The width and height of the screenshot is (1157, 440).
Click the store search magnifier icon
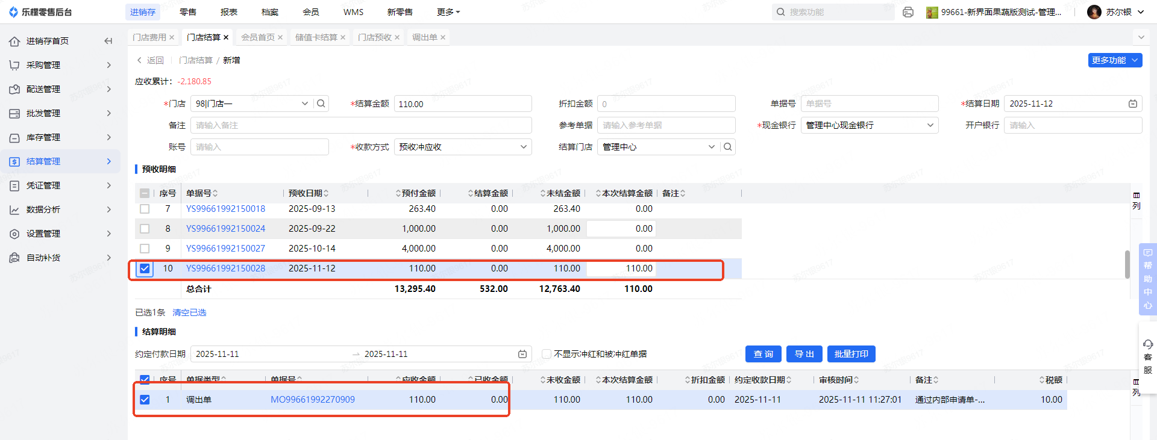(321, 104)
